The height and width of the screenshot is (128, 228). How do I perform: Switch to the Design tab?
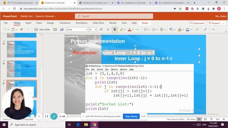coord(51,23)
